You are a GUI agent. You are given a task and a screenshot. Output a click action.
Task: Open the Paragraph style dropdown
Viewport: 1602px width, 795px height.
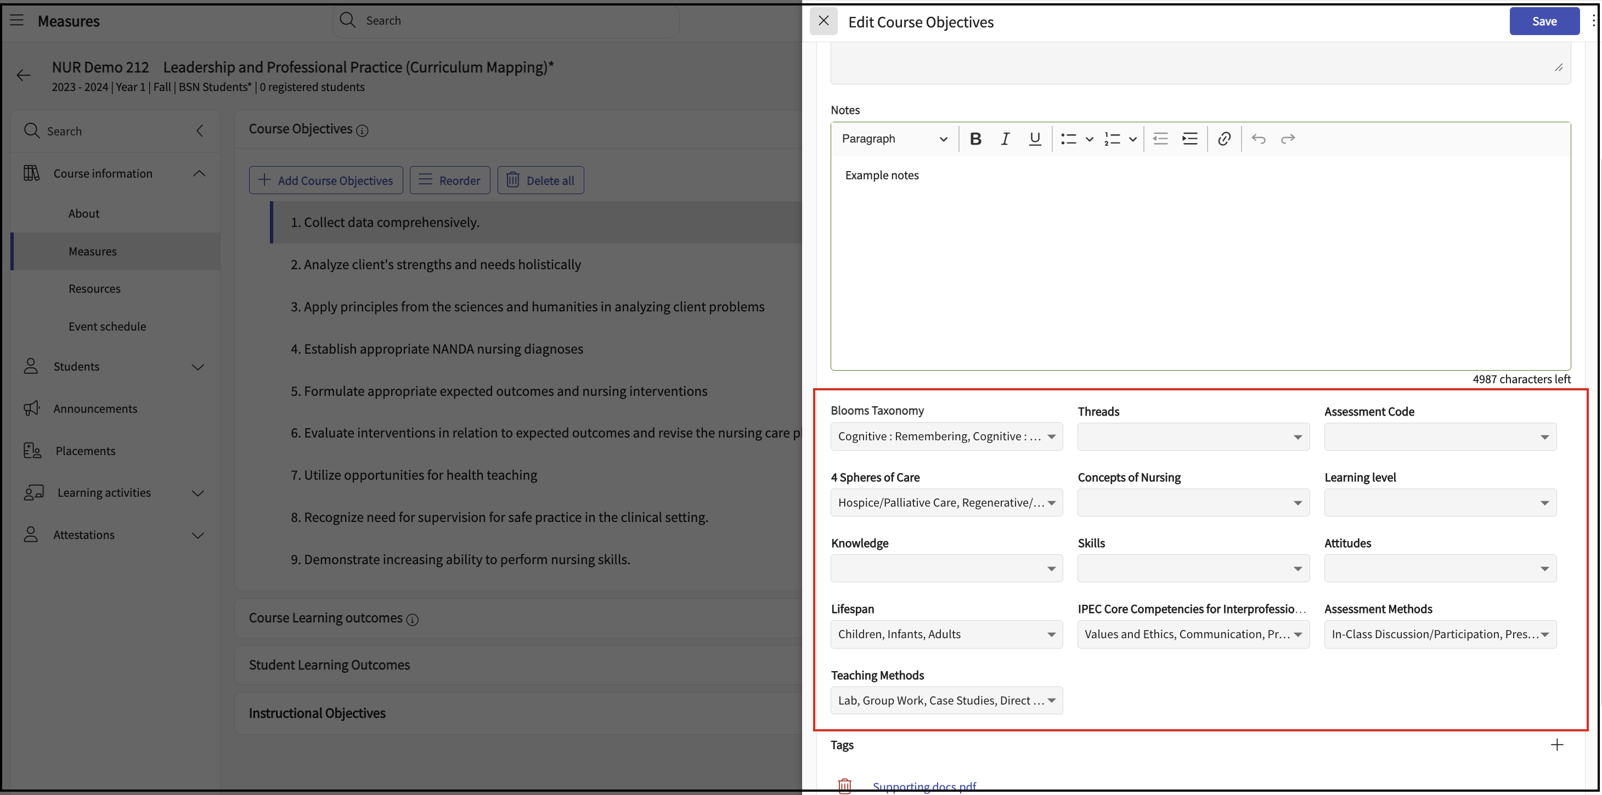coord(894,139)
